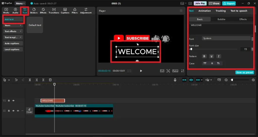Click the Local captions button
Viewport: 258px width, 137px height.
(13, 49)
